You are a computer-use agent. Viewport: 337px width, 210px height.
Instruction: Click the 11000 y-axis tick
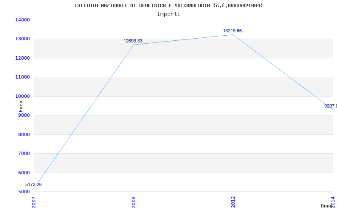(x=23, y=77)
